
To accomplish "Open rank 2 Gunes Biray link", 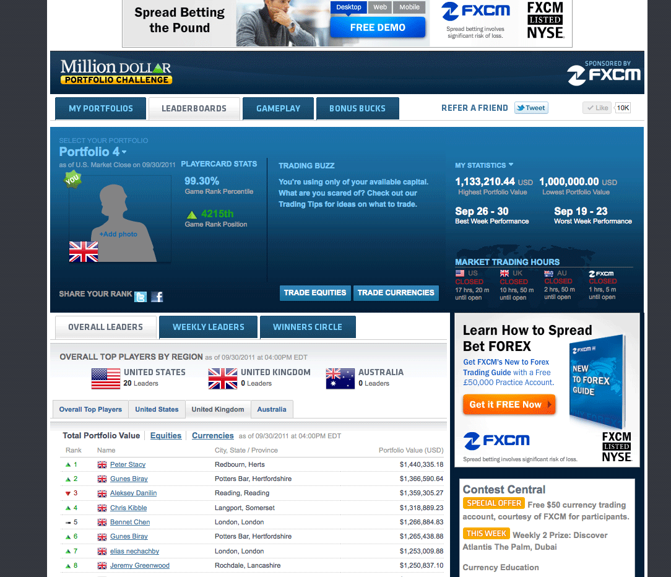I will click(129, 479).
